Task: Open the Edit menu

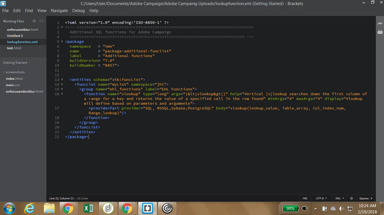Action: (17, 11)
